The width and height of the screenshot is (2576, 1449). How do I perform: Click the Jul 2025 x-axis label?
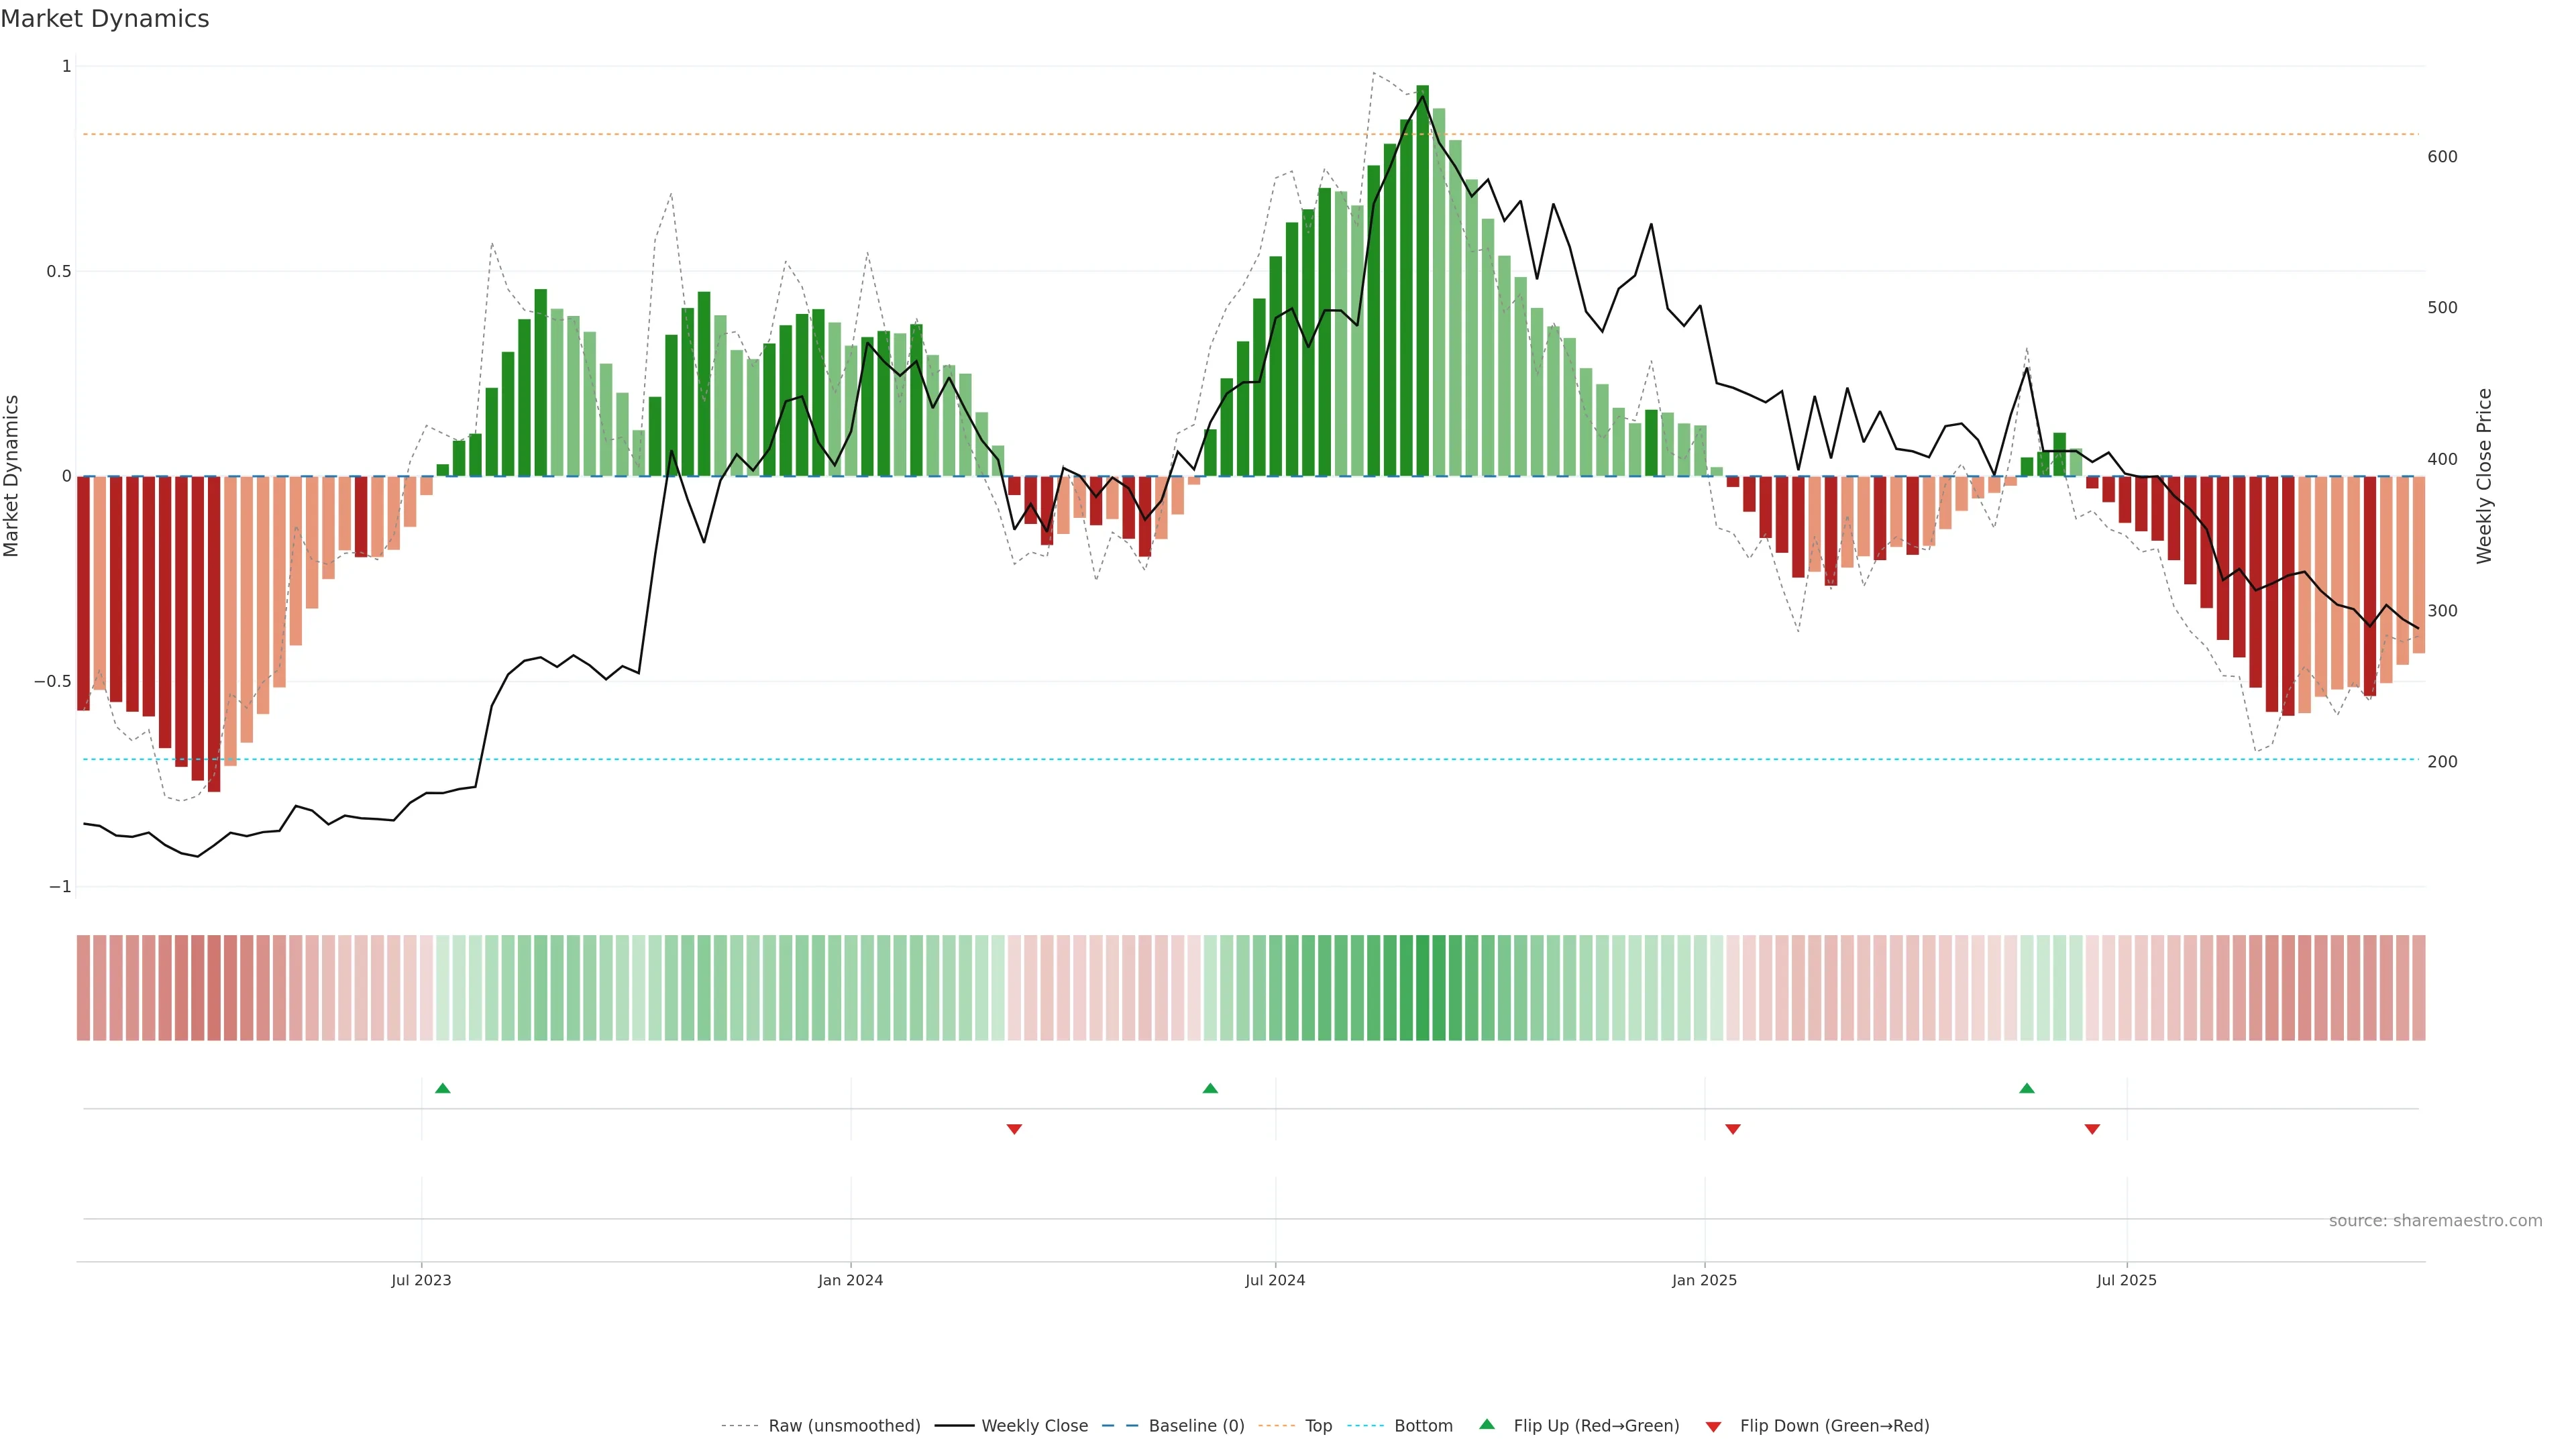pyautogui.click(x=2126, y=1280)
